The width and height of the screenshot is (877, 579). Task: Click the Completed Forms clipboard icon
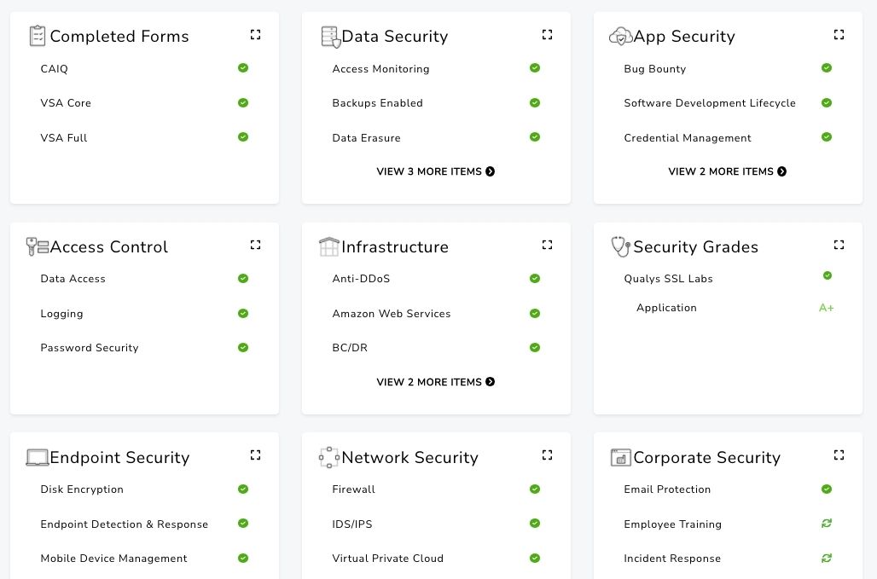click(37, 36)
